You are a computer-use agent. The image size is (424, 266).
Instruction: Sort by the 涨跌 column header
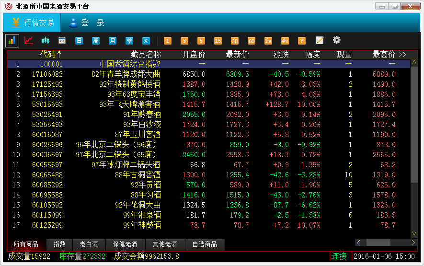pos(281,54)
